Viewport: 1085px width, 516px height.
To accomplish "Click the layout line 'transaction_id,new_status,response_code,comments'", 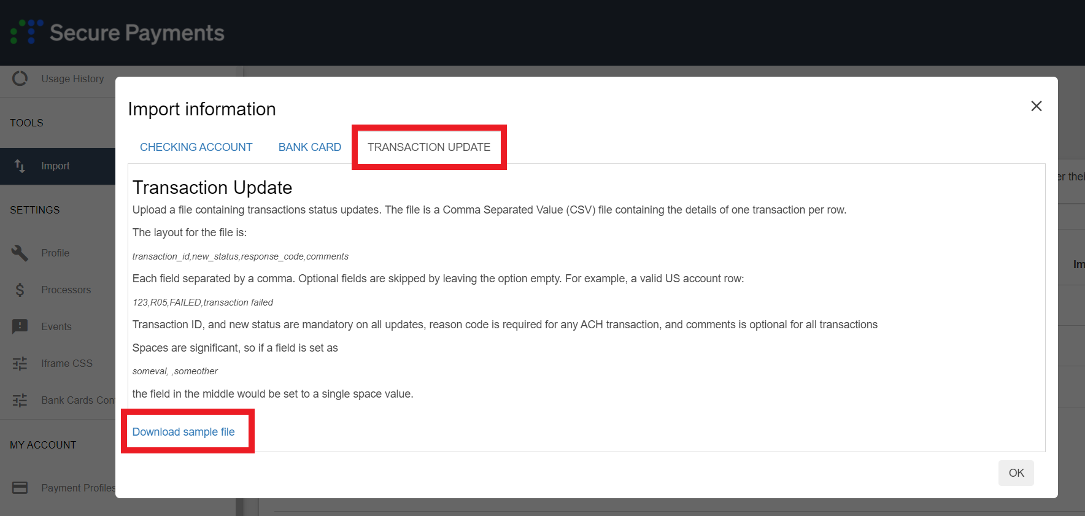I will [x=241, y=256].
